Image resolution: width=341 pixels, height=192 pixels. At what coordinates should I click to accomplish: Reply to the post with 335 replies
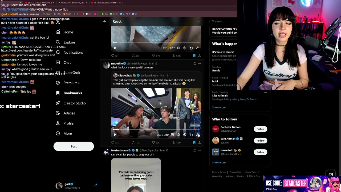(115, 142)
